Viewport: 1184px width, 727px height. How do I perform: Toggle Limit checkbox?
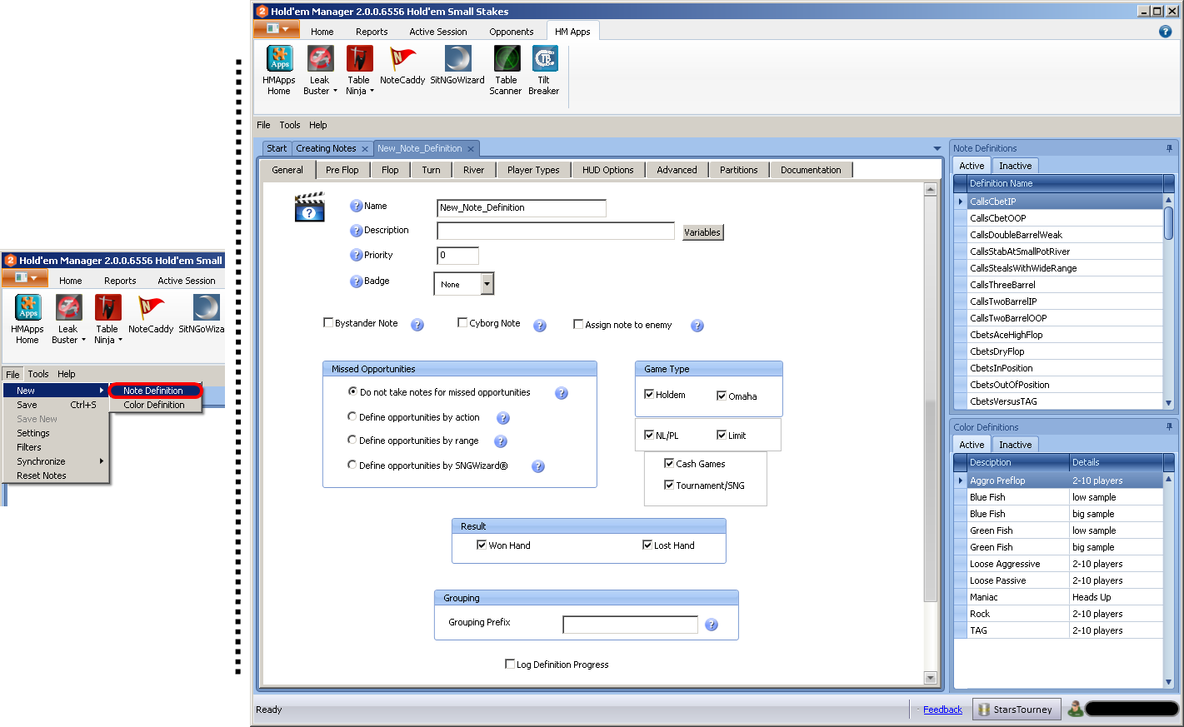(x=722, y=435)
